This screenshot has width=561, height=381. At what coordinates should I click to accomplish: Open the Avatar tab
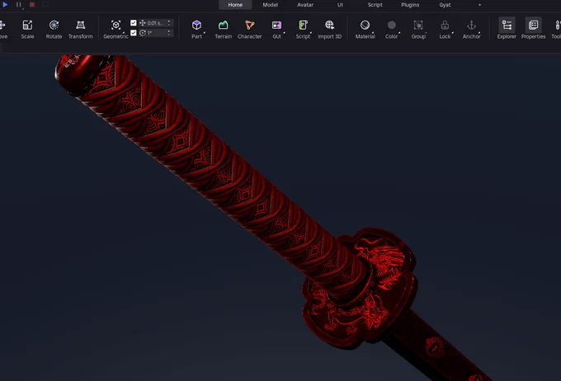[305, 5]
